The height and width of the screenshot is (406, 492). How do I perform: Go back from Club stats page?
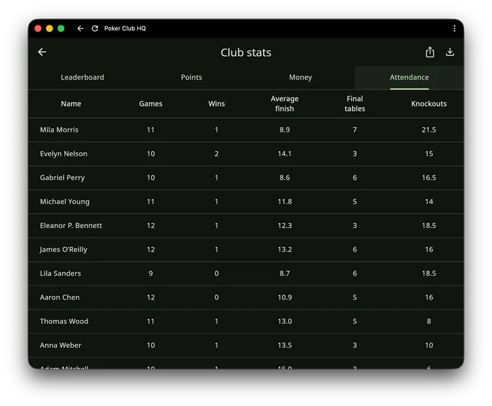point(42,52)
